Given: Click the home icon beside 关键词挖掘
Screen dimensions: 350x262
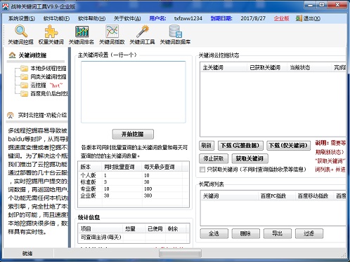Looking at the screenshot, I should coord(12,55).
